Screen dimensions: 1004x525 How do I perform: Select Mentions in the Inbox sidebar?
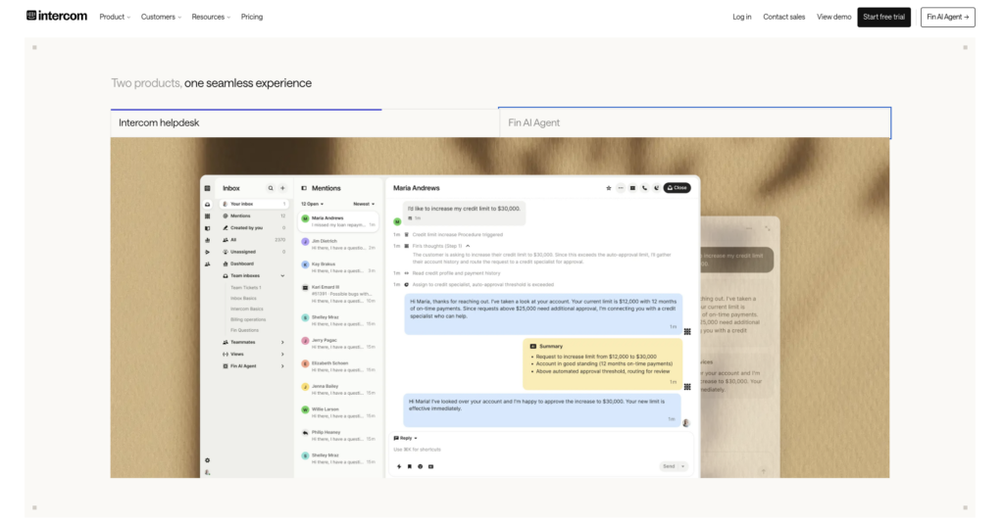(x=254, y=216)
